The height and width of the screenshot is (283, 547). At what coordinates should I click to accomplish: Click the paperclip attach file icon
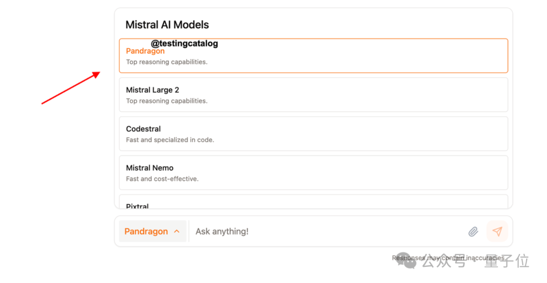473,232
